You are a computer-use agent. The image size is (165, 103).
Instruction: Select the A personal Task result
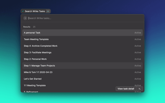(32, 33)
